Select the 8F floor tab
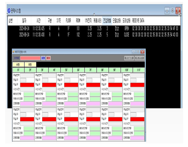This screenshot has width=188, height=147. 102,70
